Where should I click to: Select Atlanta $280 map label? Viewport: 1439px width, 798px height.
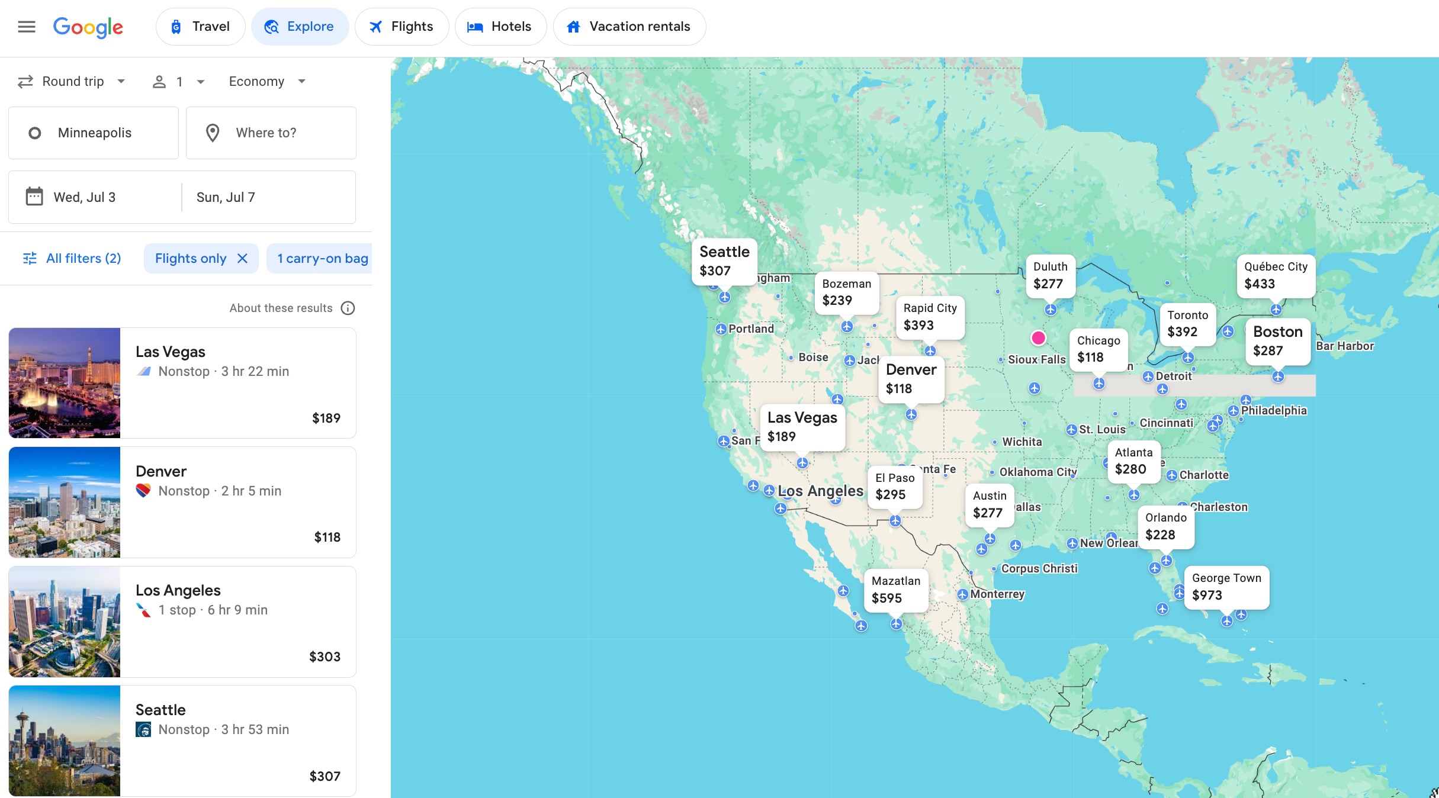pyautogui.click(x=1134, y=461)
